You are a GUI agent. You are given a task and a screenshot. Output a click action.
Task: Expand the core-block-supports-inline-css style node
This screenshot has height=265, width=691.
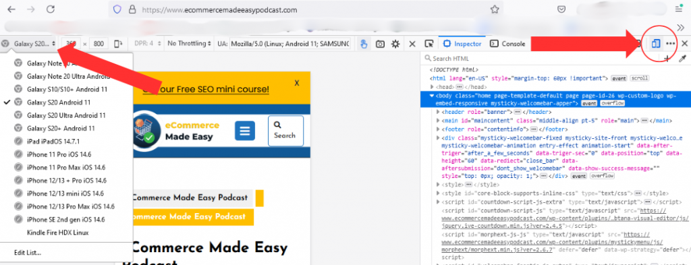(x=438, y=194)
